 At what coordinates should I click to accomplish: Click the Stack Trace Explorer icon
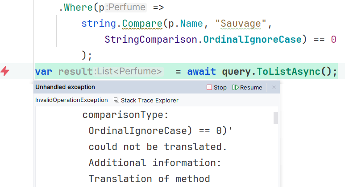[x=116, y=100]
